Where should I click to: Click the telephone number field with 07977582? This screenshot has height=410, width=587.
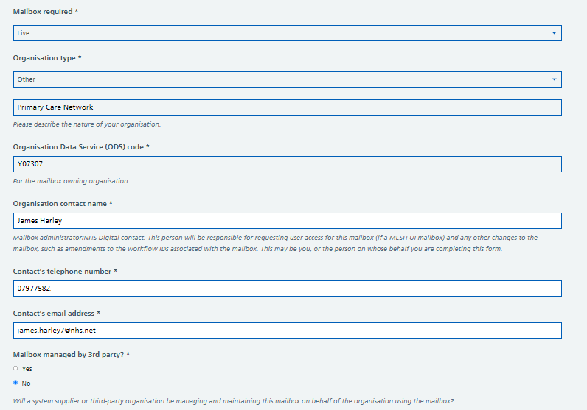click(x=287, y=289)
